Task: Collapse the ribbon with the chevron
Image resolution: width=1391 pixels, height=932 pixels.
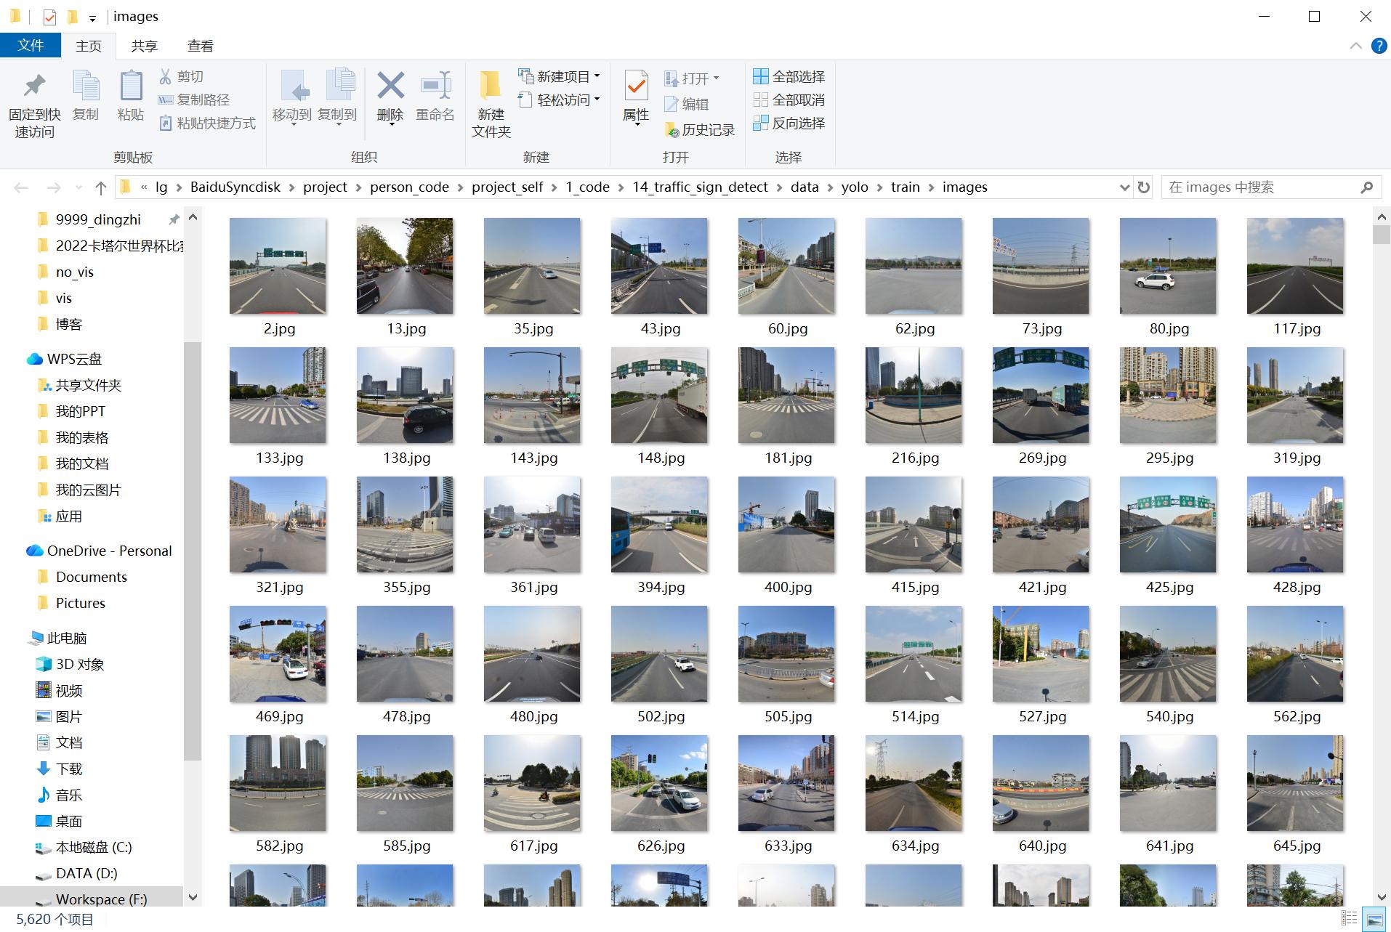Action: 1355,46
